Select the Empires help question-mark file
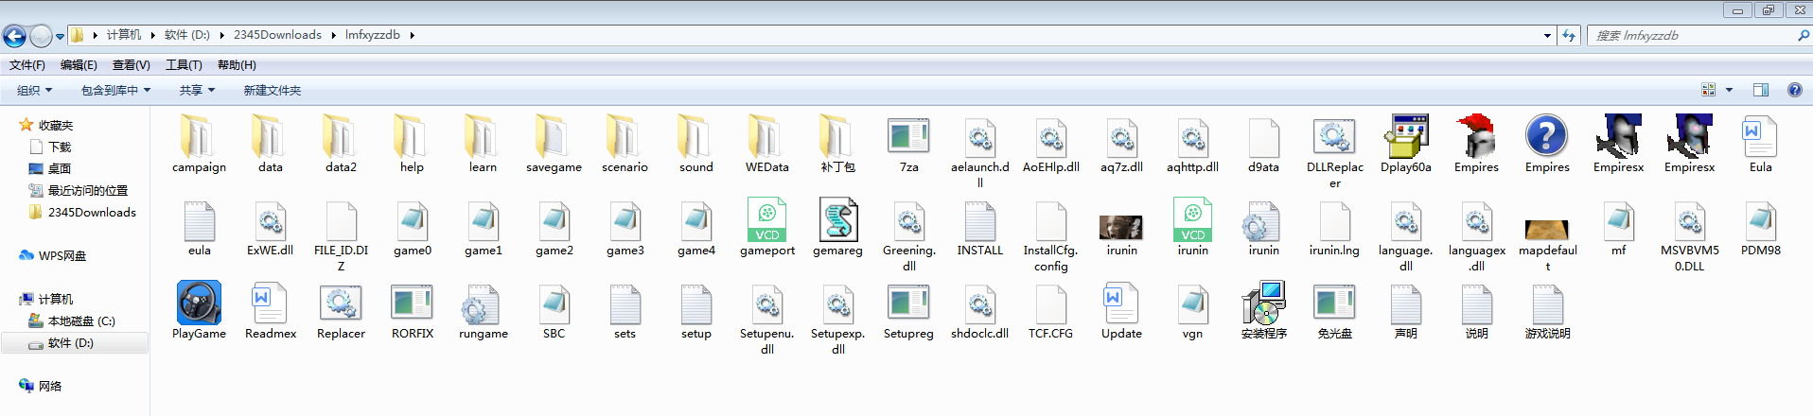The width and height of the screenshot is (1813, 416). pyautogui.click(x=1547, y=137)
